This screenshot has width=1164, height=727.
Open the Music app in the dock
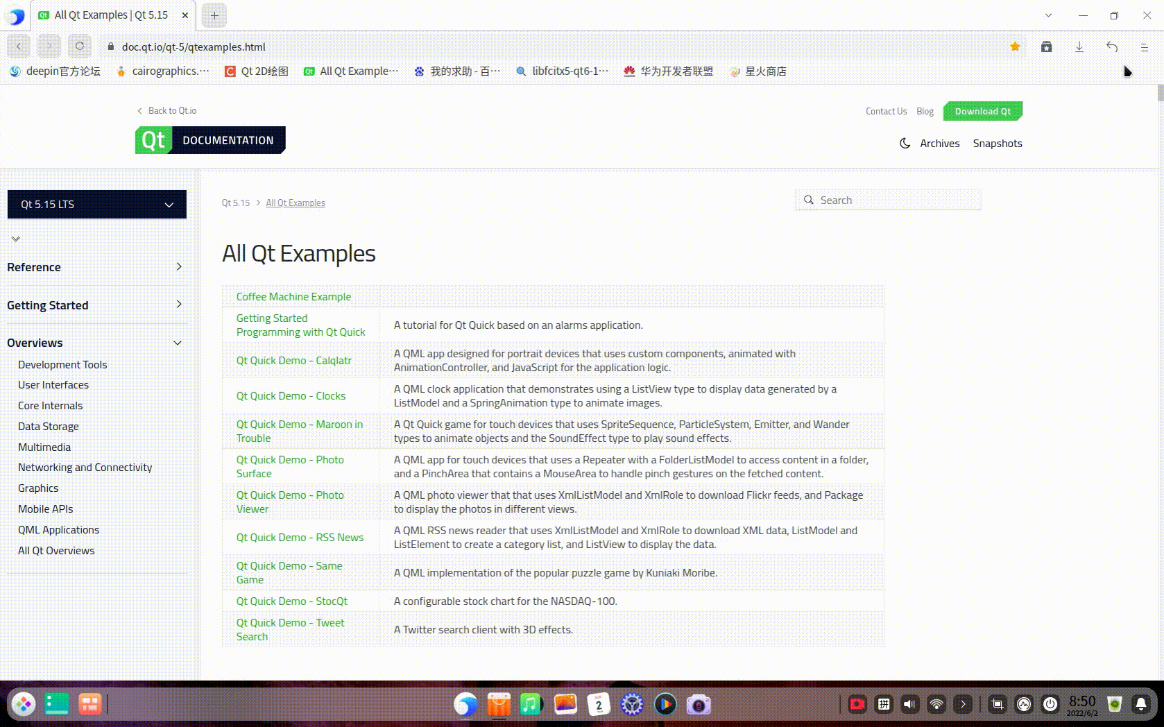pyautogui.click(x=531, y=705)
